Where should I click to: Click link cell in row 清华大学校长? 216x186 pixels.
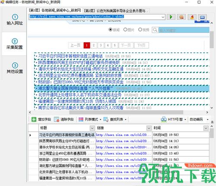tap(124, 147)
